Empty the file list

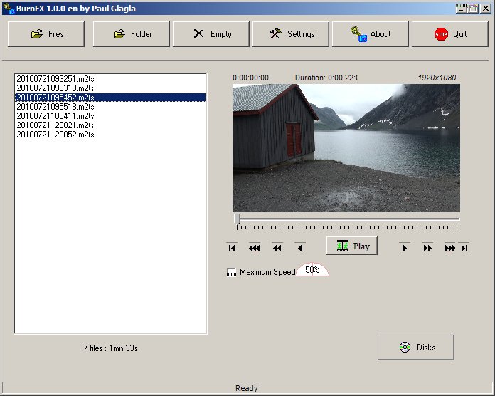click(211, 34)
